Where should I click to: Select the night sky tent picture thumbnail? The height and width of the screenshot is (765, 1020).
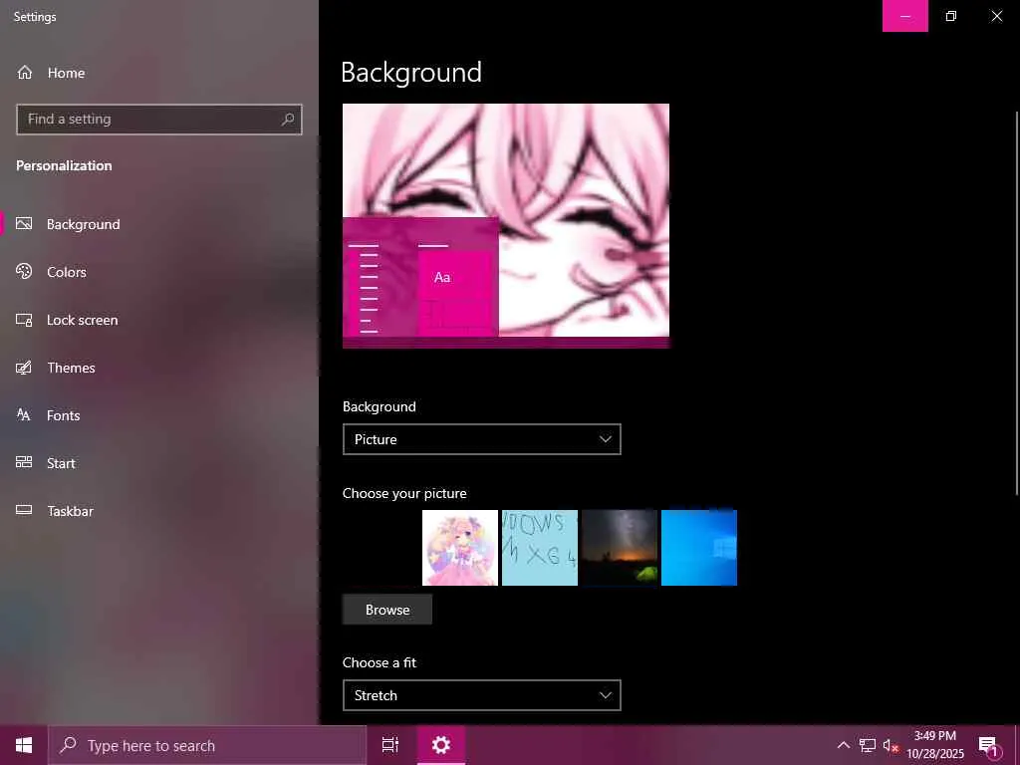click(620, 548)
